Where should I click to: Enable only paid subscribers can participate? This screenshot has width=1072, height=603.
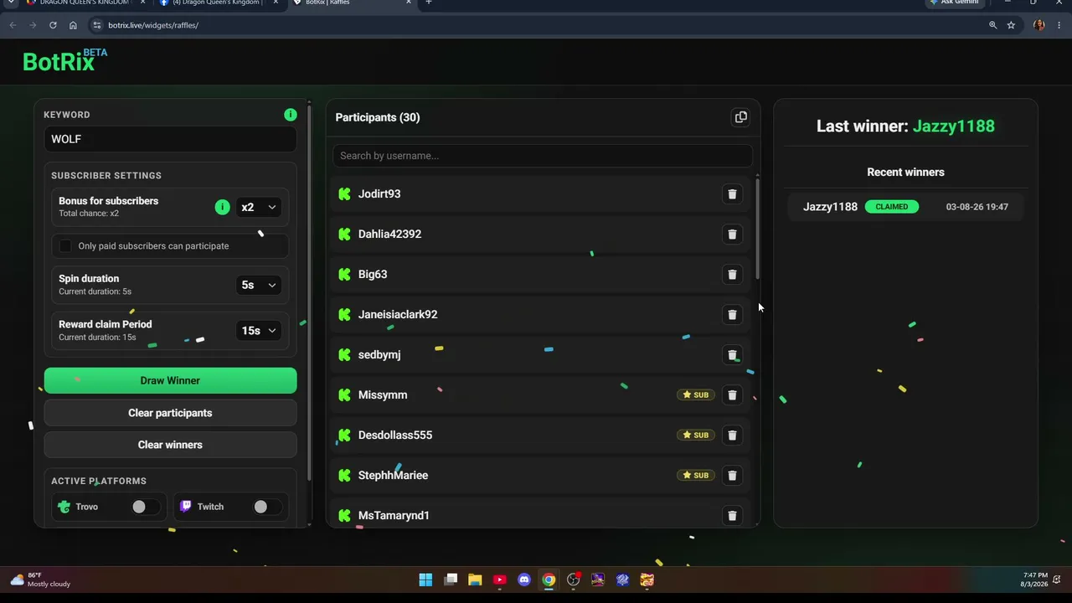65,246
